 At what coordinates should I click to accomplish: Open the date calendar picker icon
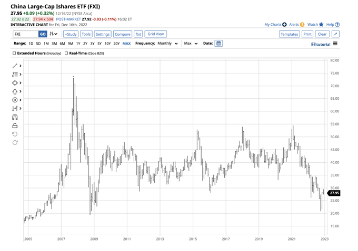point(218,43)
